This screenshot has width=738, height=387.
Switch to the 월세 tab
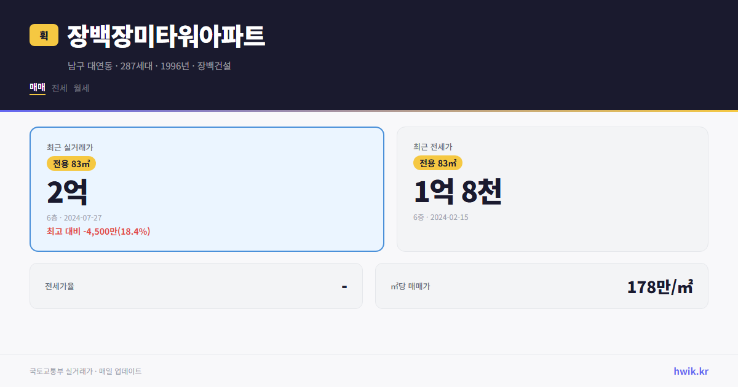(81, 88)
